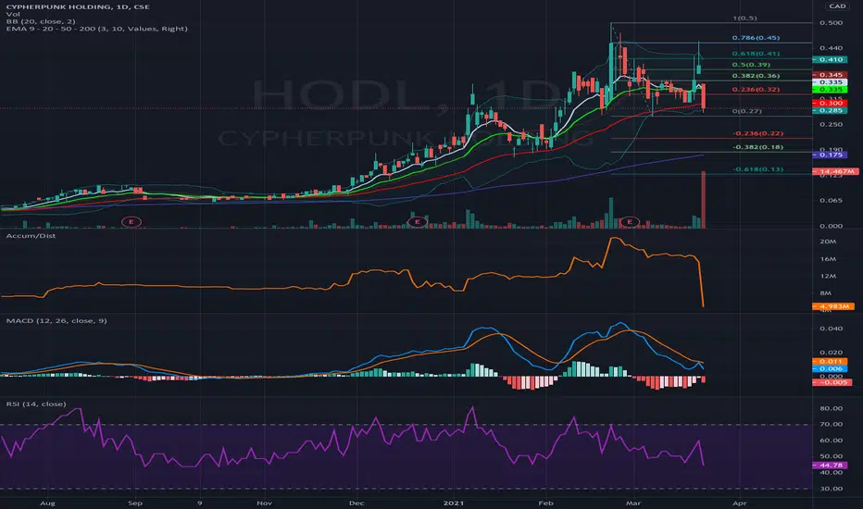Screen dimensions: 863x509
Task: Select the EMA 9 - 20 - 50 - 200 indicator label
Action: 97,28
